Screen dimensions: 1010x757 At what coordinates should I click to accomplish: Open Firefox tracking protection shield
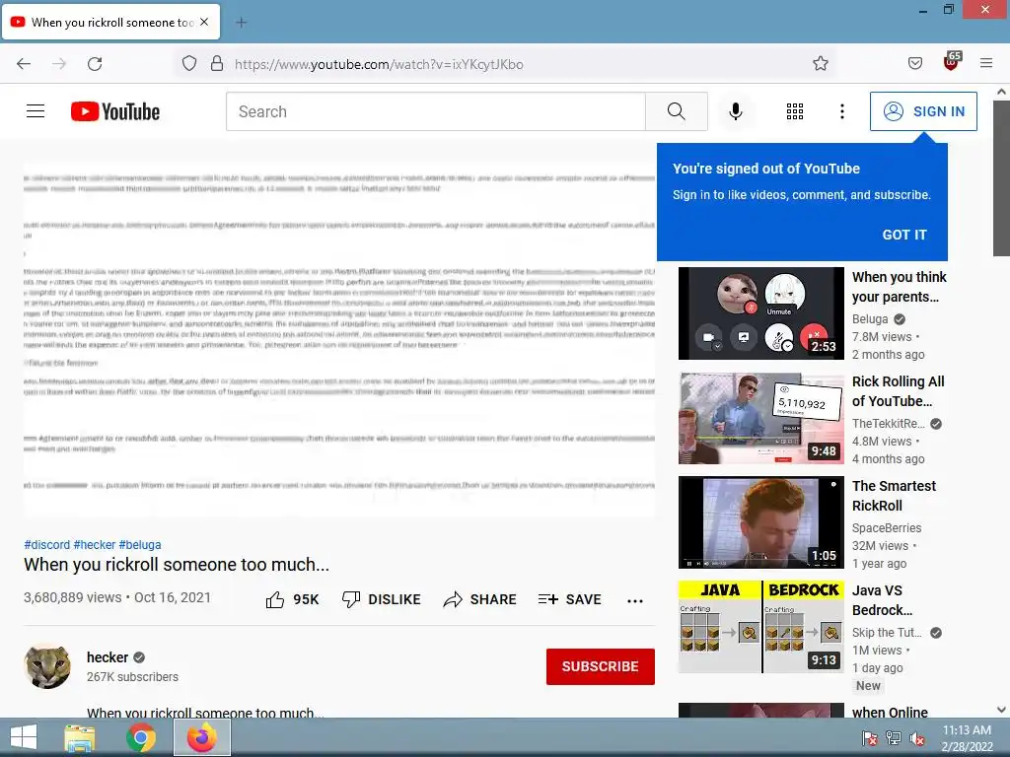click(188, 63)
